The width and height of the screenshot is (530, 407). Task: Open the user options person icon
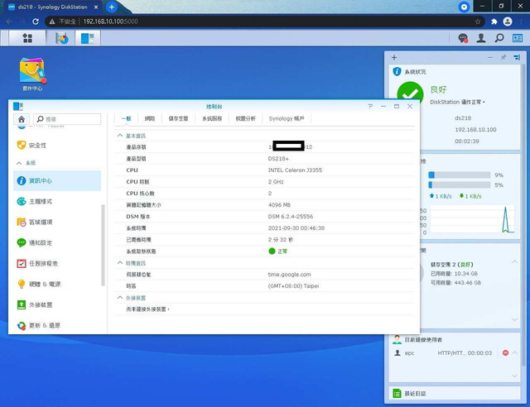(481, 38)
